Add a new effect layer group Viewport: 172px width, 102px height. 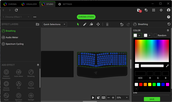(x=37, y=24)
